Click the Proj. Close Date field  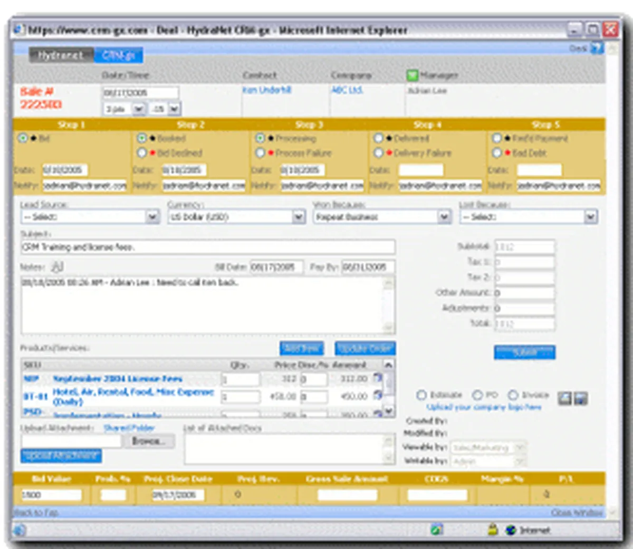pyautogui.click(x=178, y=495)
